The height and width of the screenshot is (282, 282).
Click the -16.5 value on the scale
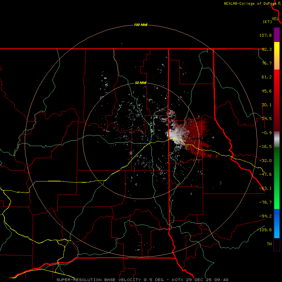[x=265, y=147]
